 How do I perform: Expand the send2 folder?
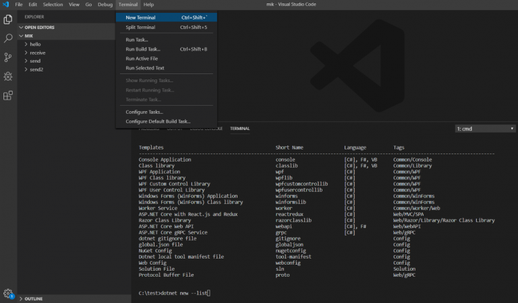point(36,69)
